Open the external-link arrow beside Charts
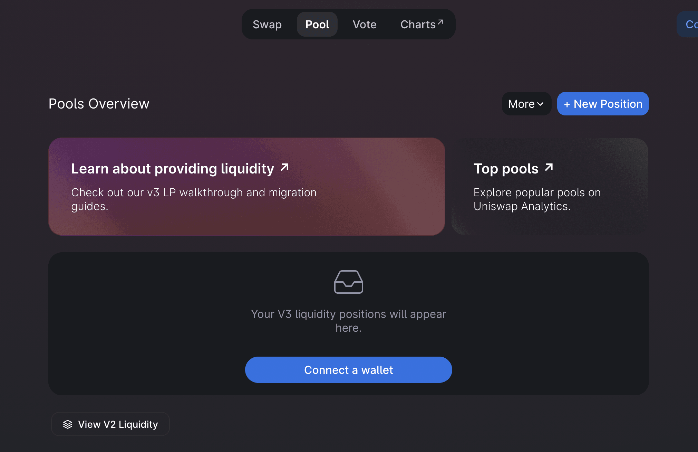 tap(440, 22)
